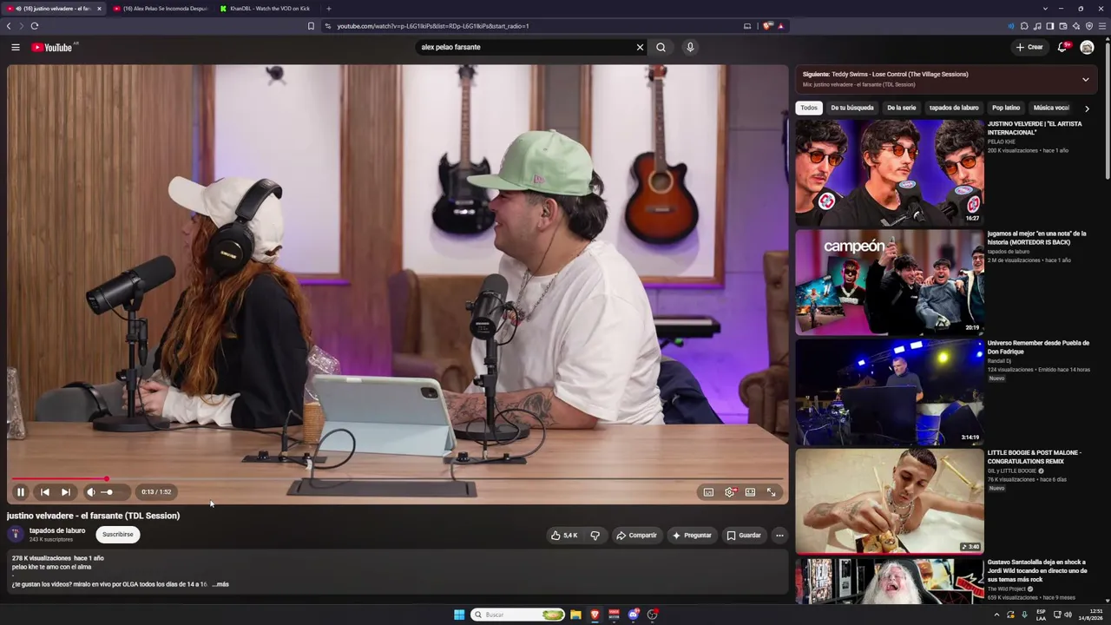Open Gustavo Santaolalla video title
The height and width of the screenshot is (625, 1111).
point(1037,570)
